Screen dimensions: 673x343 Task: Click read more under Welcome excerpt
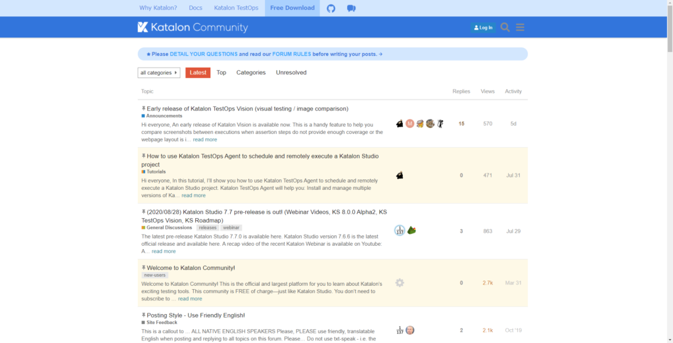pyautogui.click(x=190, y=299)
